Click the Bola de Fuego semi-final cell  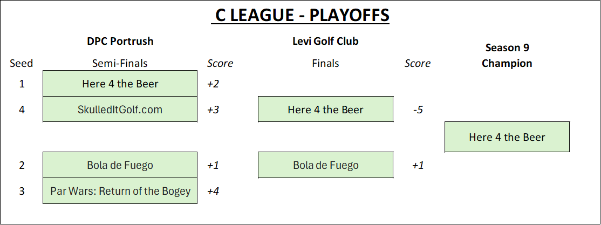click(x=120, y=165)
